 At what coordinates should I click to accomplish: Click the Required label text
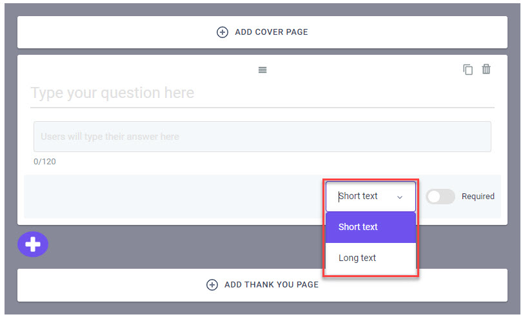point(478,197)
